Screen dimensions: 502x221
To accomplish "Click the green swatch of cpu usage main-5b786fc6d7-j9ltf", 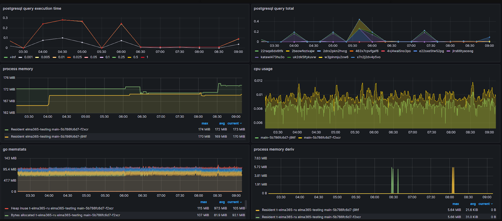I will click(x=256, y=138).
